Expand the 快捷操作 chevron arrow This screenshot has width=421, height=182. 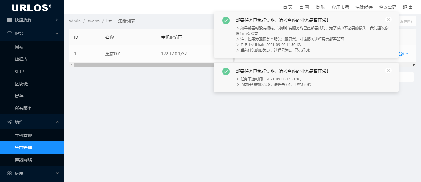coord(57,20)
